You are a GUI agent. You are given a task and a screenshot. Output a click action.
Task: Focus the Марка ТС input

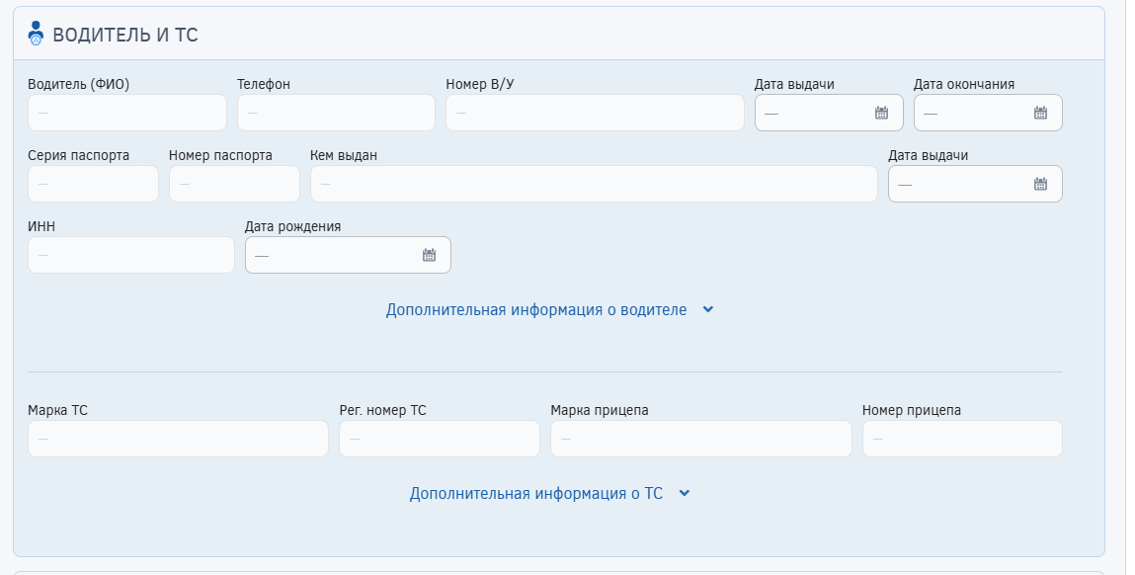tap(178, 439)
